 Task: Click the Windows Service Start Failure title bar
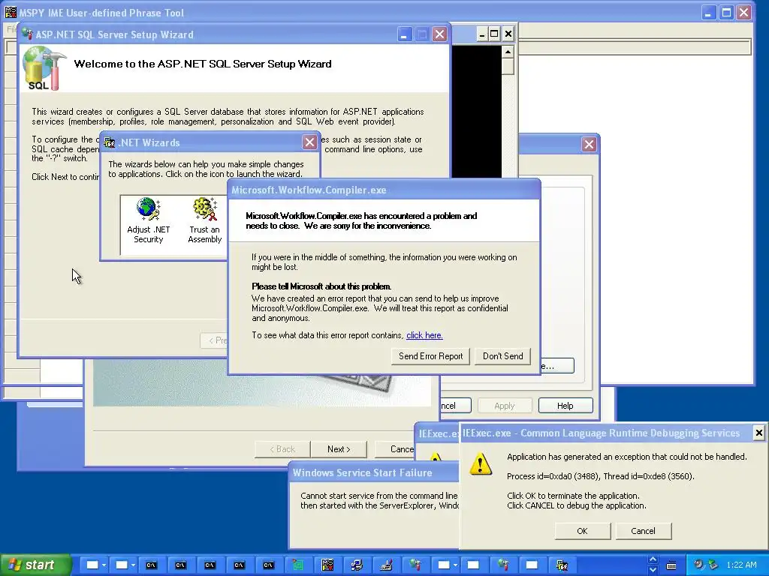[375, 472]
